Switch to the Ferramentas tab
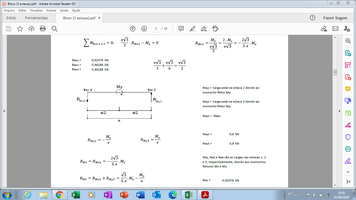 click(36, 18)
